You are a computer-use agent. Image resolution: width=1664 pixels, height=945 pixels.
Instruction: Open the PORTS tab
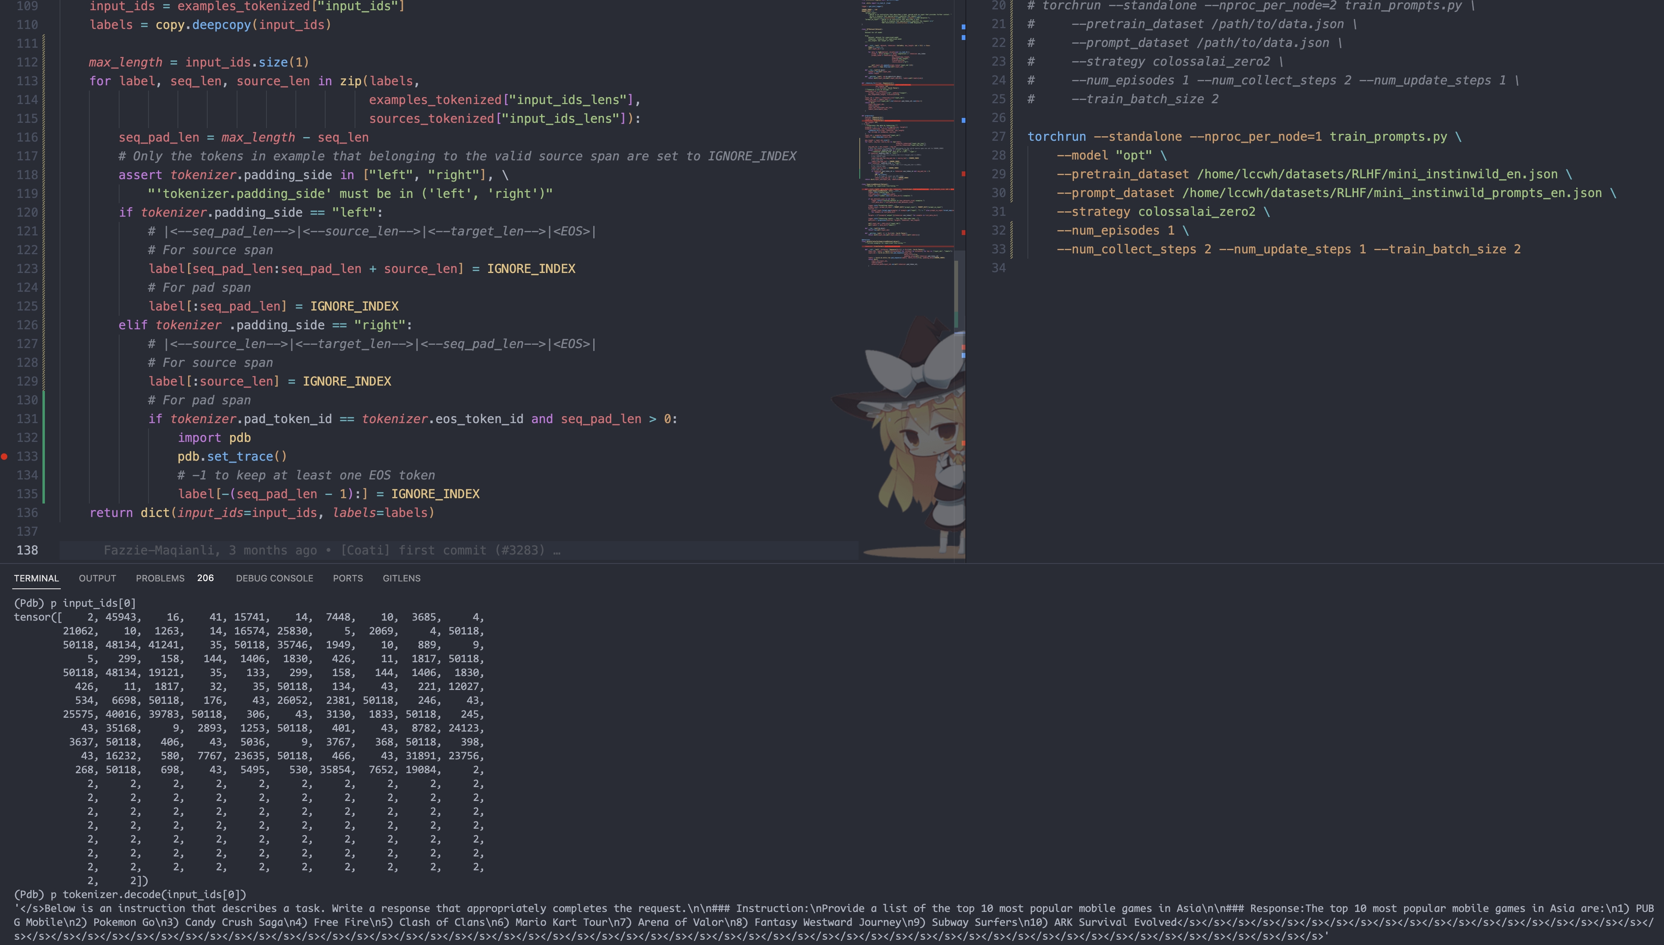[348, 578]
